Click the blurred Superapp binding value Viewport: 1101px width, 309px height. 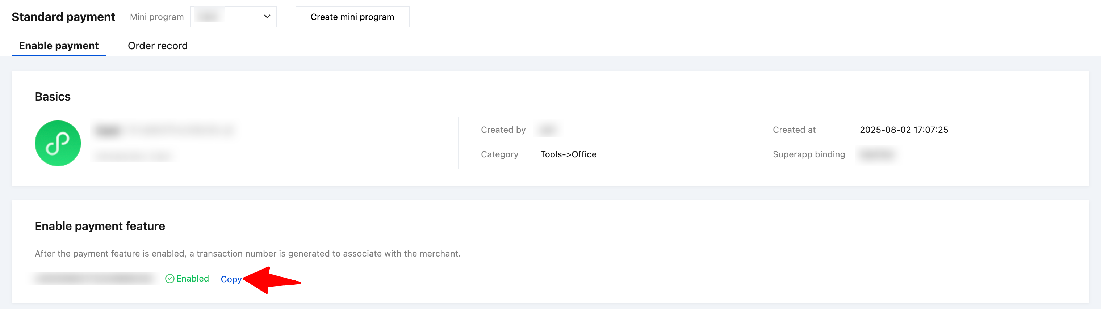pos(876,154)
